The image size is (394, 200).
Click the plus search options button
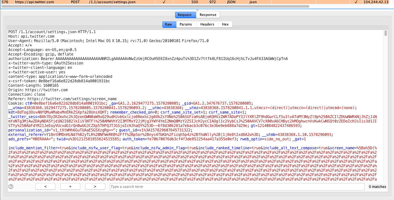pos(70,187)
